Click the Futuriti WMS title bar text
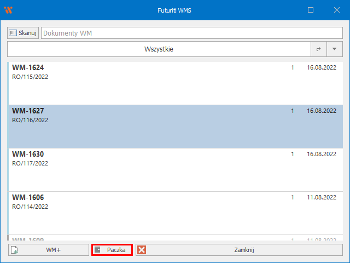Screen dimensions: 350x263 174,10
